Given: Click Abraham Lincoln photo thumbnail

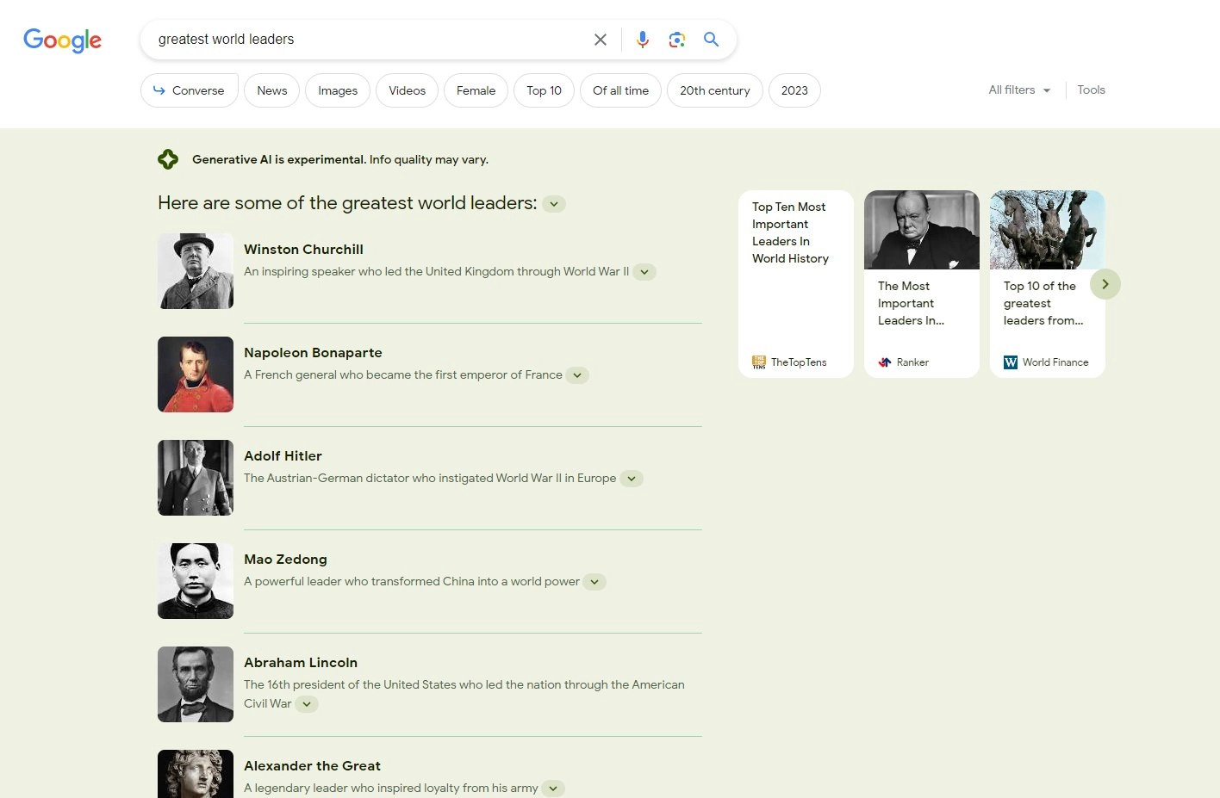Looking at the screenshot, I should pos(196,684).
